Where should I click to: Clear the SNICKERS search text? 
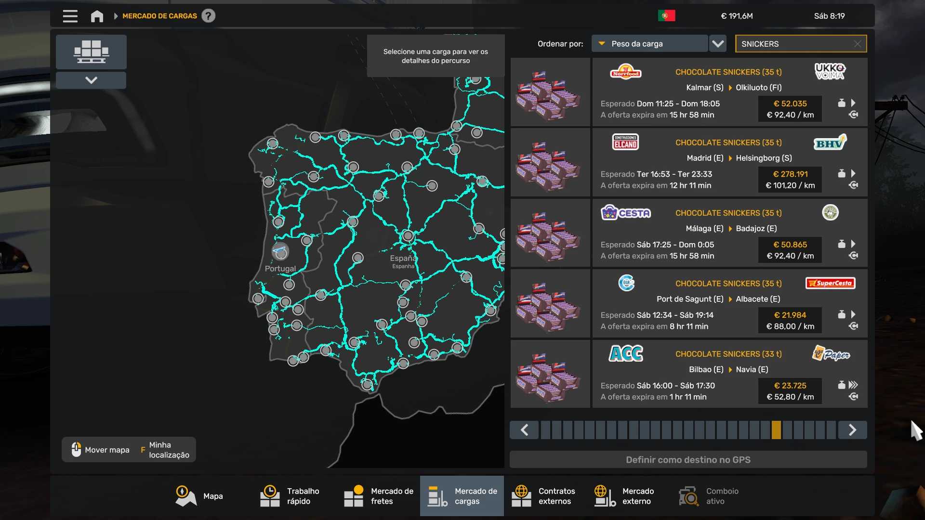coord(857,44)
